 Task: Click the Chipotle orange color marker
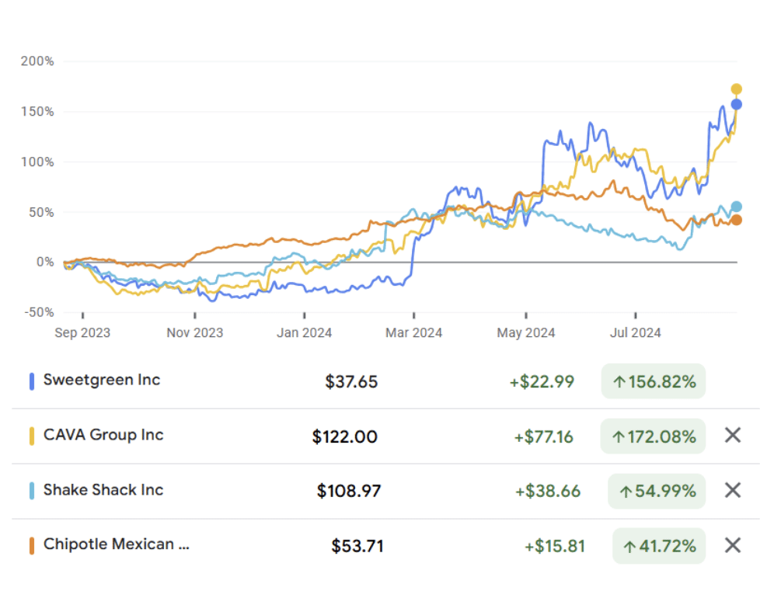(x=32, y=546)
